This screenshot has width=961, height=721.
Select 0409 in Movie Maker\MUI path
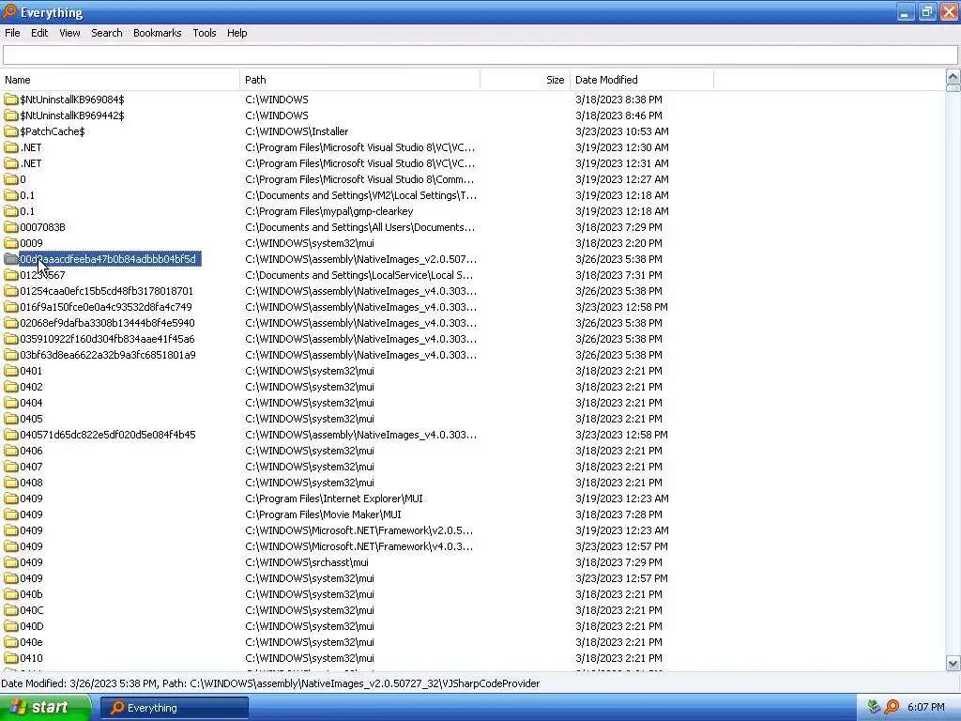click(31, 514)
